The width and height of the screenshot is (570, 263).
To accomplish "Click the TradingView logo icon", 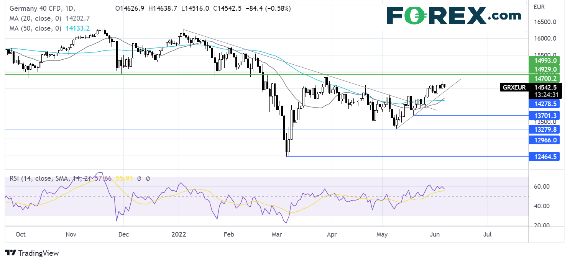I will (x=10, y=253).
